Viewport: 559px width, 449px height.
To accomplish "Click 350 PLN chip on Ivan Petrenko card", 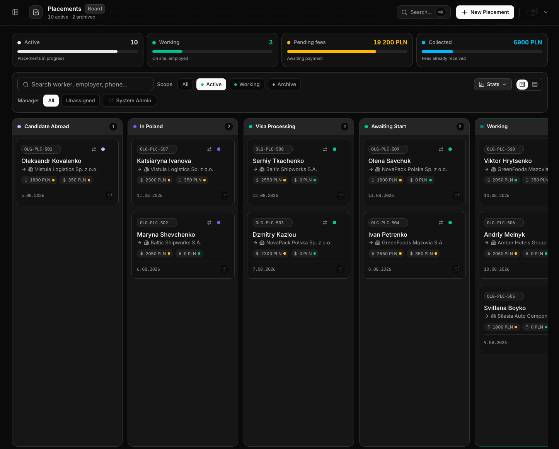I will coord(423,254).
